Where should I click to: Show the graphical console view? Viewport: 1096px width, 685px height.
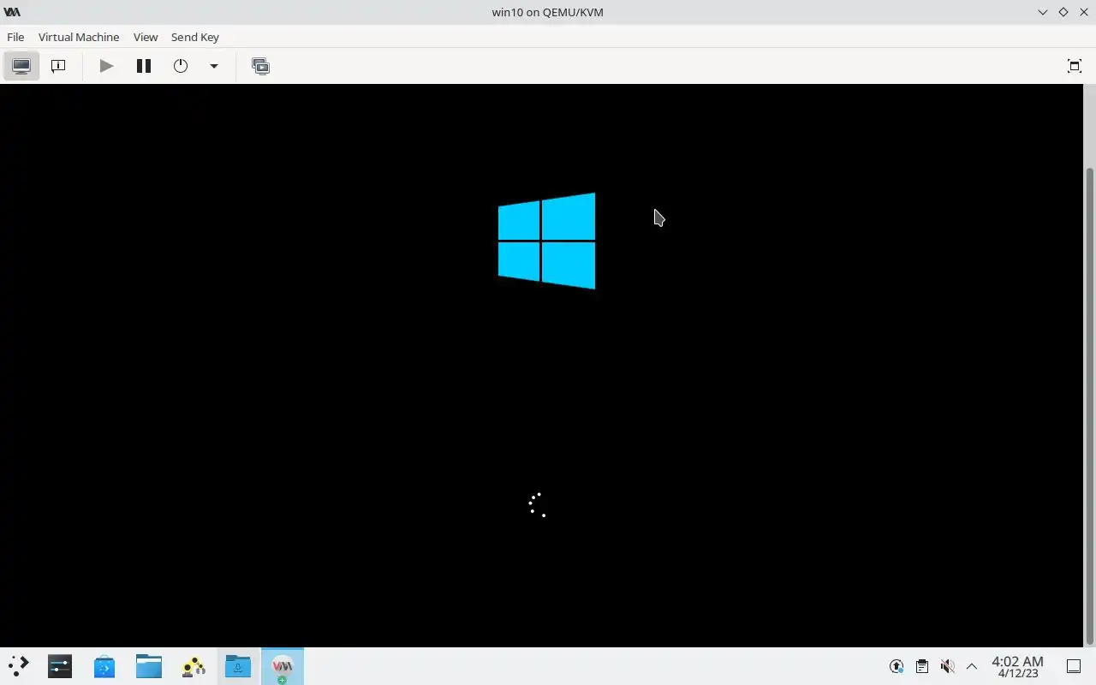click(x=21, y=66)
